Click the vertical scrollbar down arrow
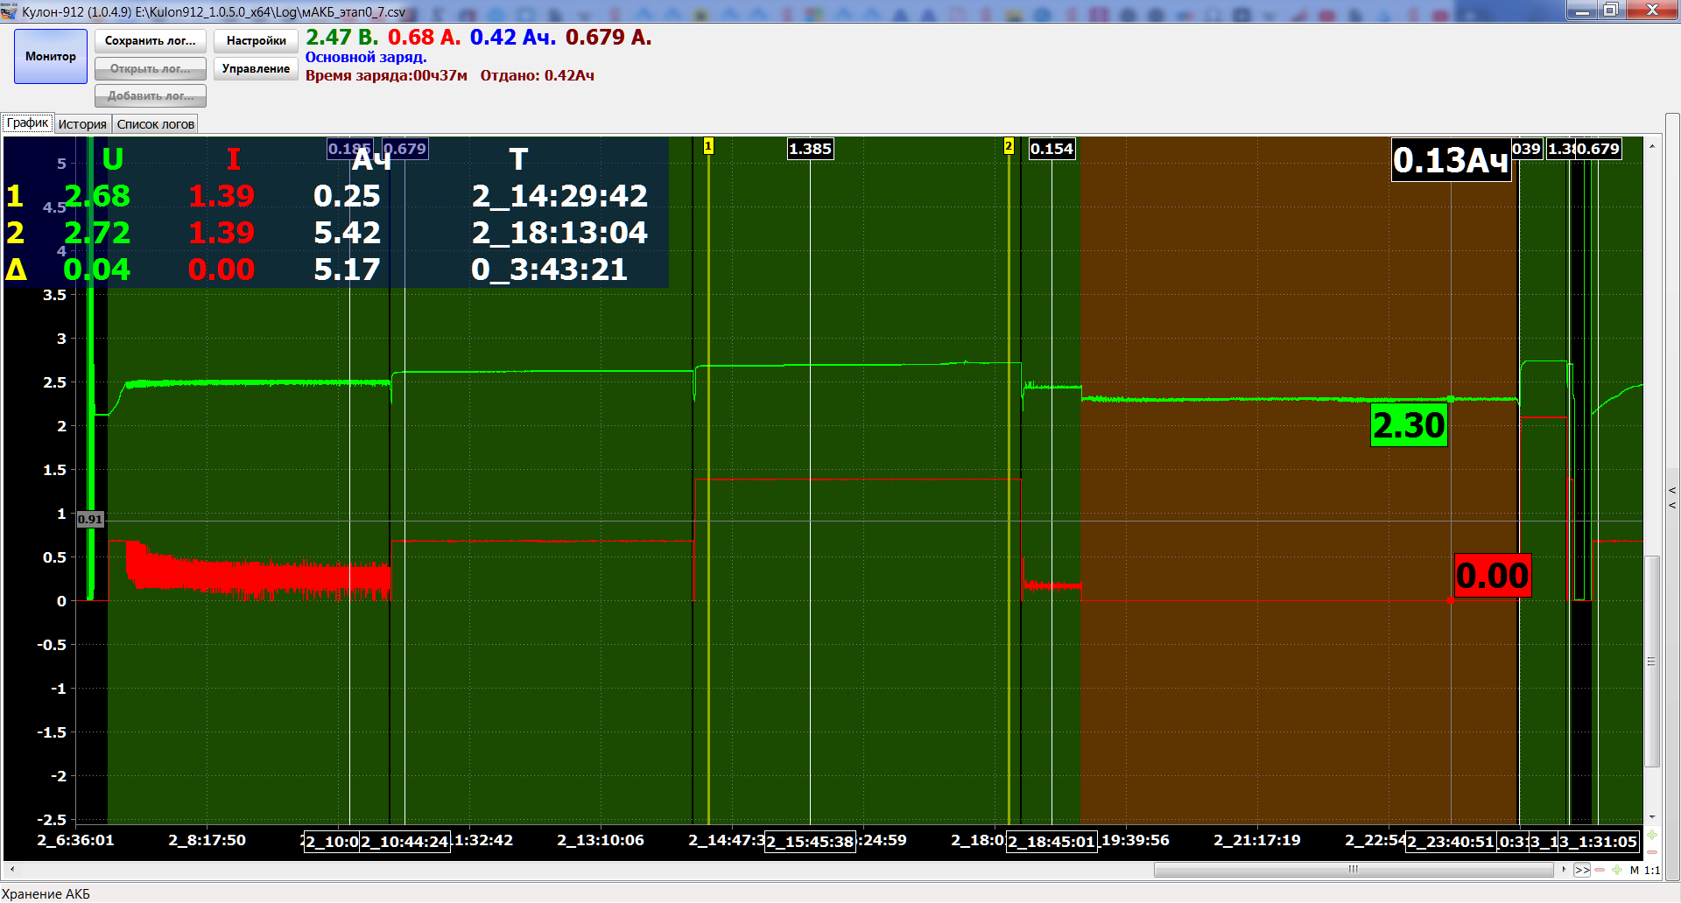 pos(1652,817)
